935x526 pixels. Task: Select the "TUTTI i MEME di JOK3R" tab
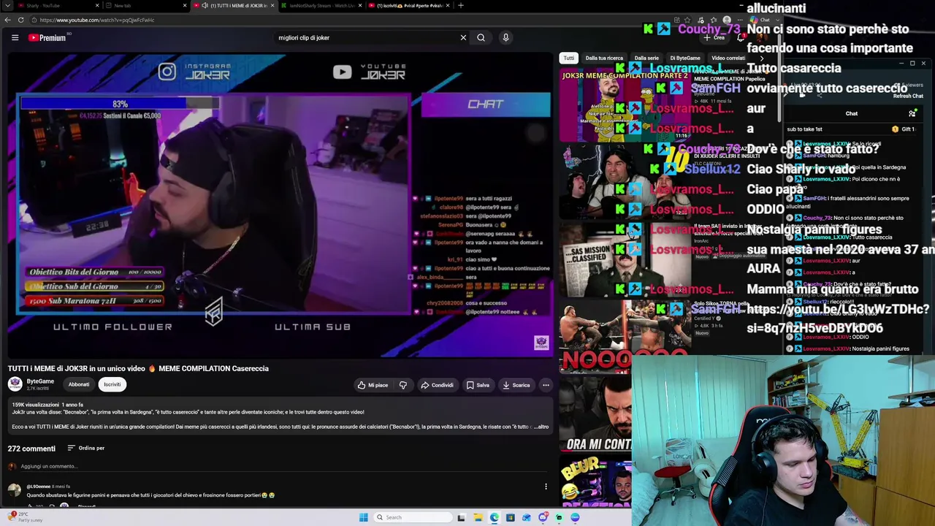coord(234,6)
